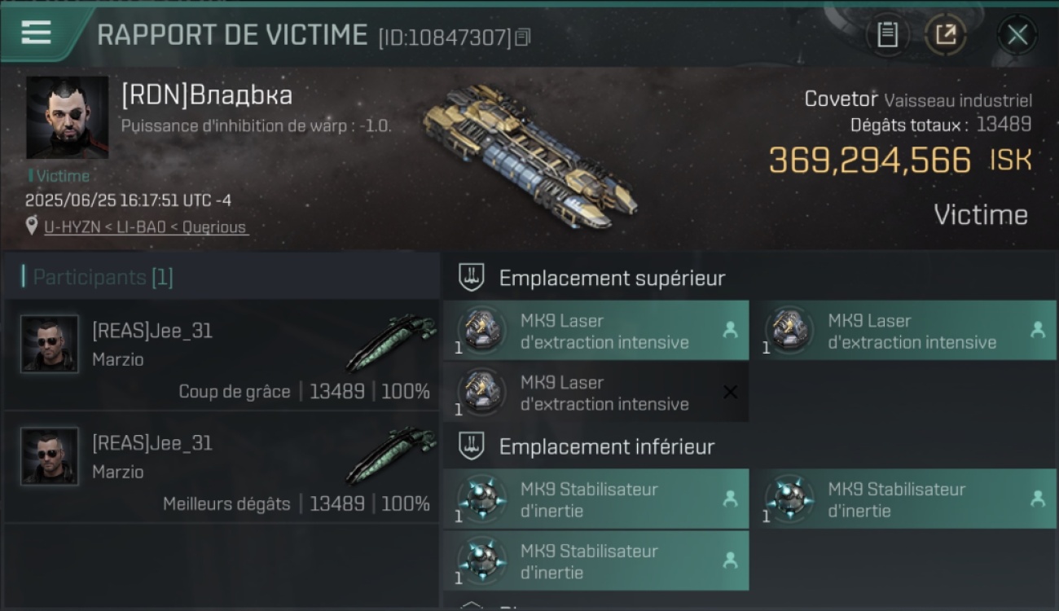Copy the kill report ID
Image resolution: width=1059 pixels, height=611 pixels.
tap(523, 37)
